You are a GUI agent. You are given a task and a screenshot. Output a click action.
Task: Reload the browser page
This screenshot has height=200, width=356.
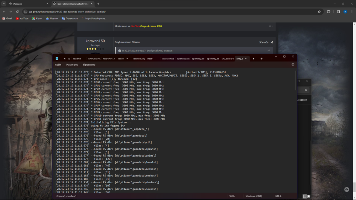pos(17,12)
